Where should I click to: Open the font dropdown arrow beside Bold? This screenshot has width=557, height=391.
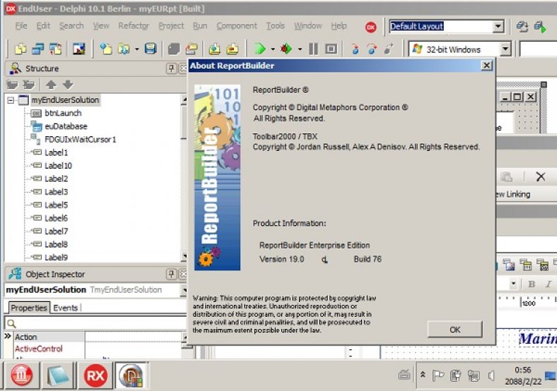(513, 284)
